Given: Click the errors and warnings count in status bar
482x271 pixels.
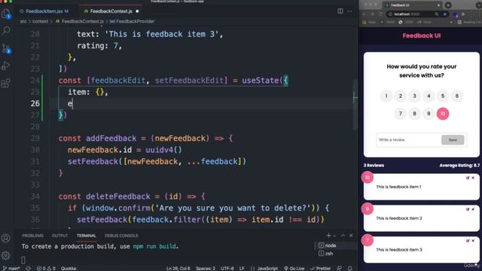Looking at the screenshot, I should click(46, 268).
